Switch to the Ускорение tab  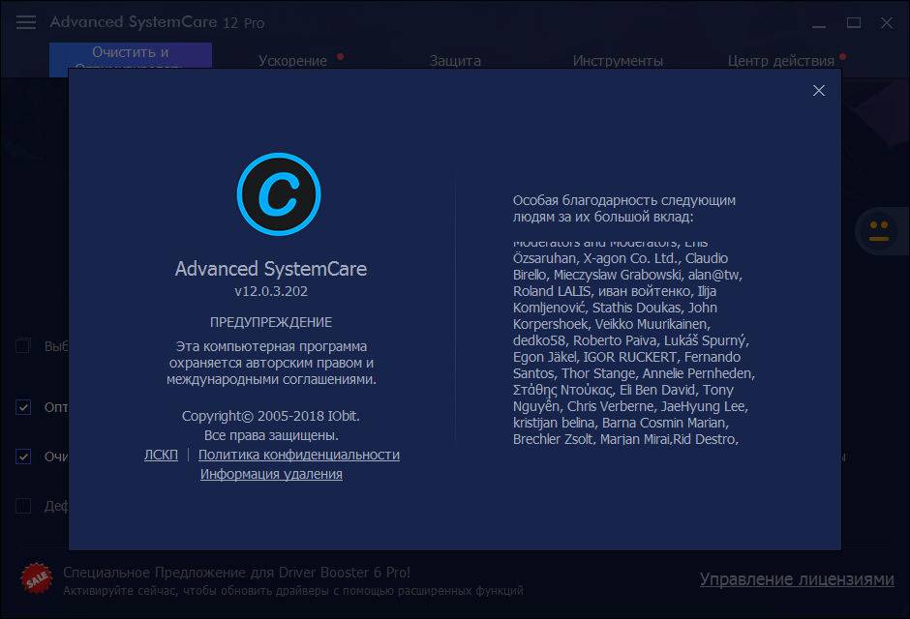tap(292, 60)
